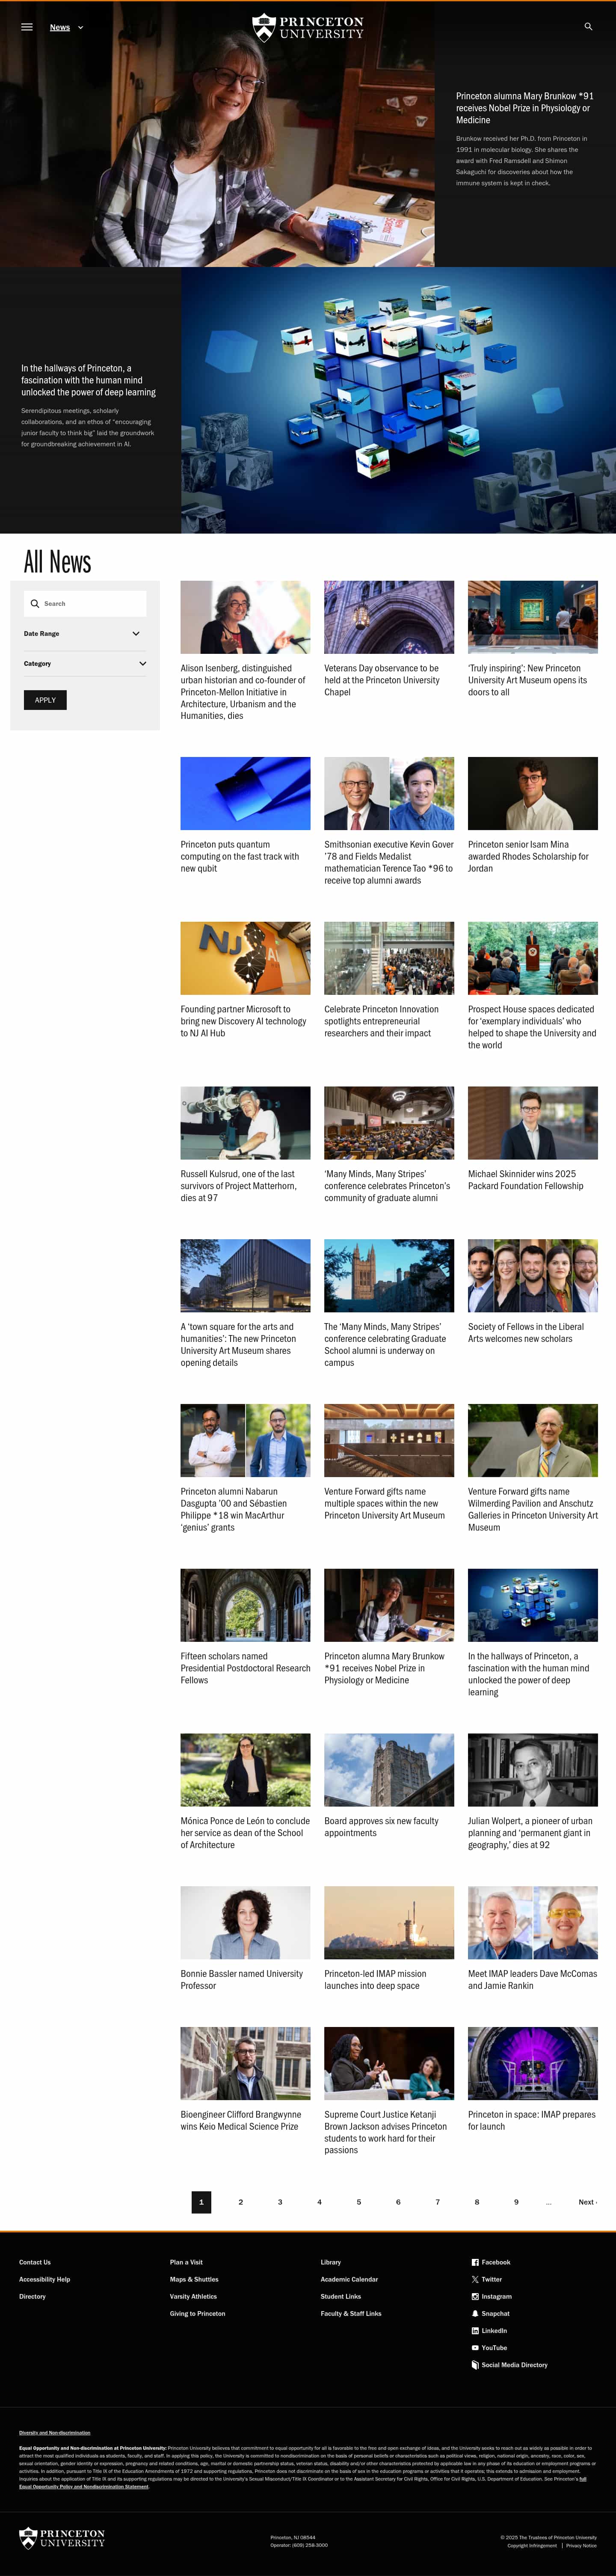Click the Russell Kulsrud article thumbnail

click(245, 1123)
